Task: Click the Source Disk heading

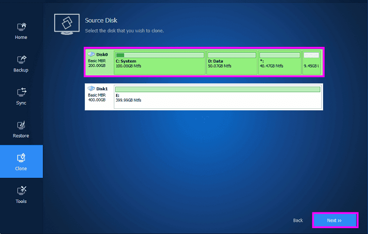Action: click(101, 20)
